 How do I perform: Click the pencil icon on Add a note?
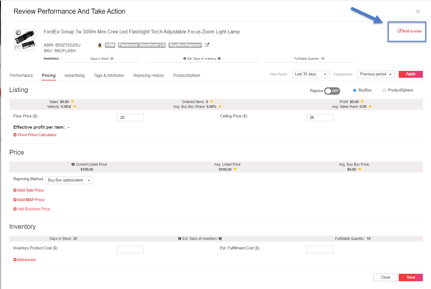tap(399, 31)
